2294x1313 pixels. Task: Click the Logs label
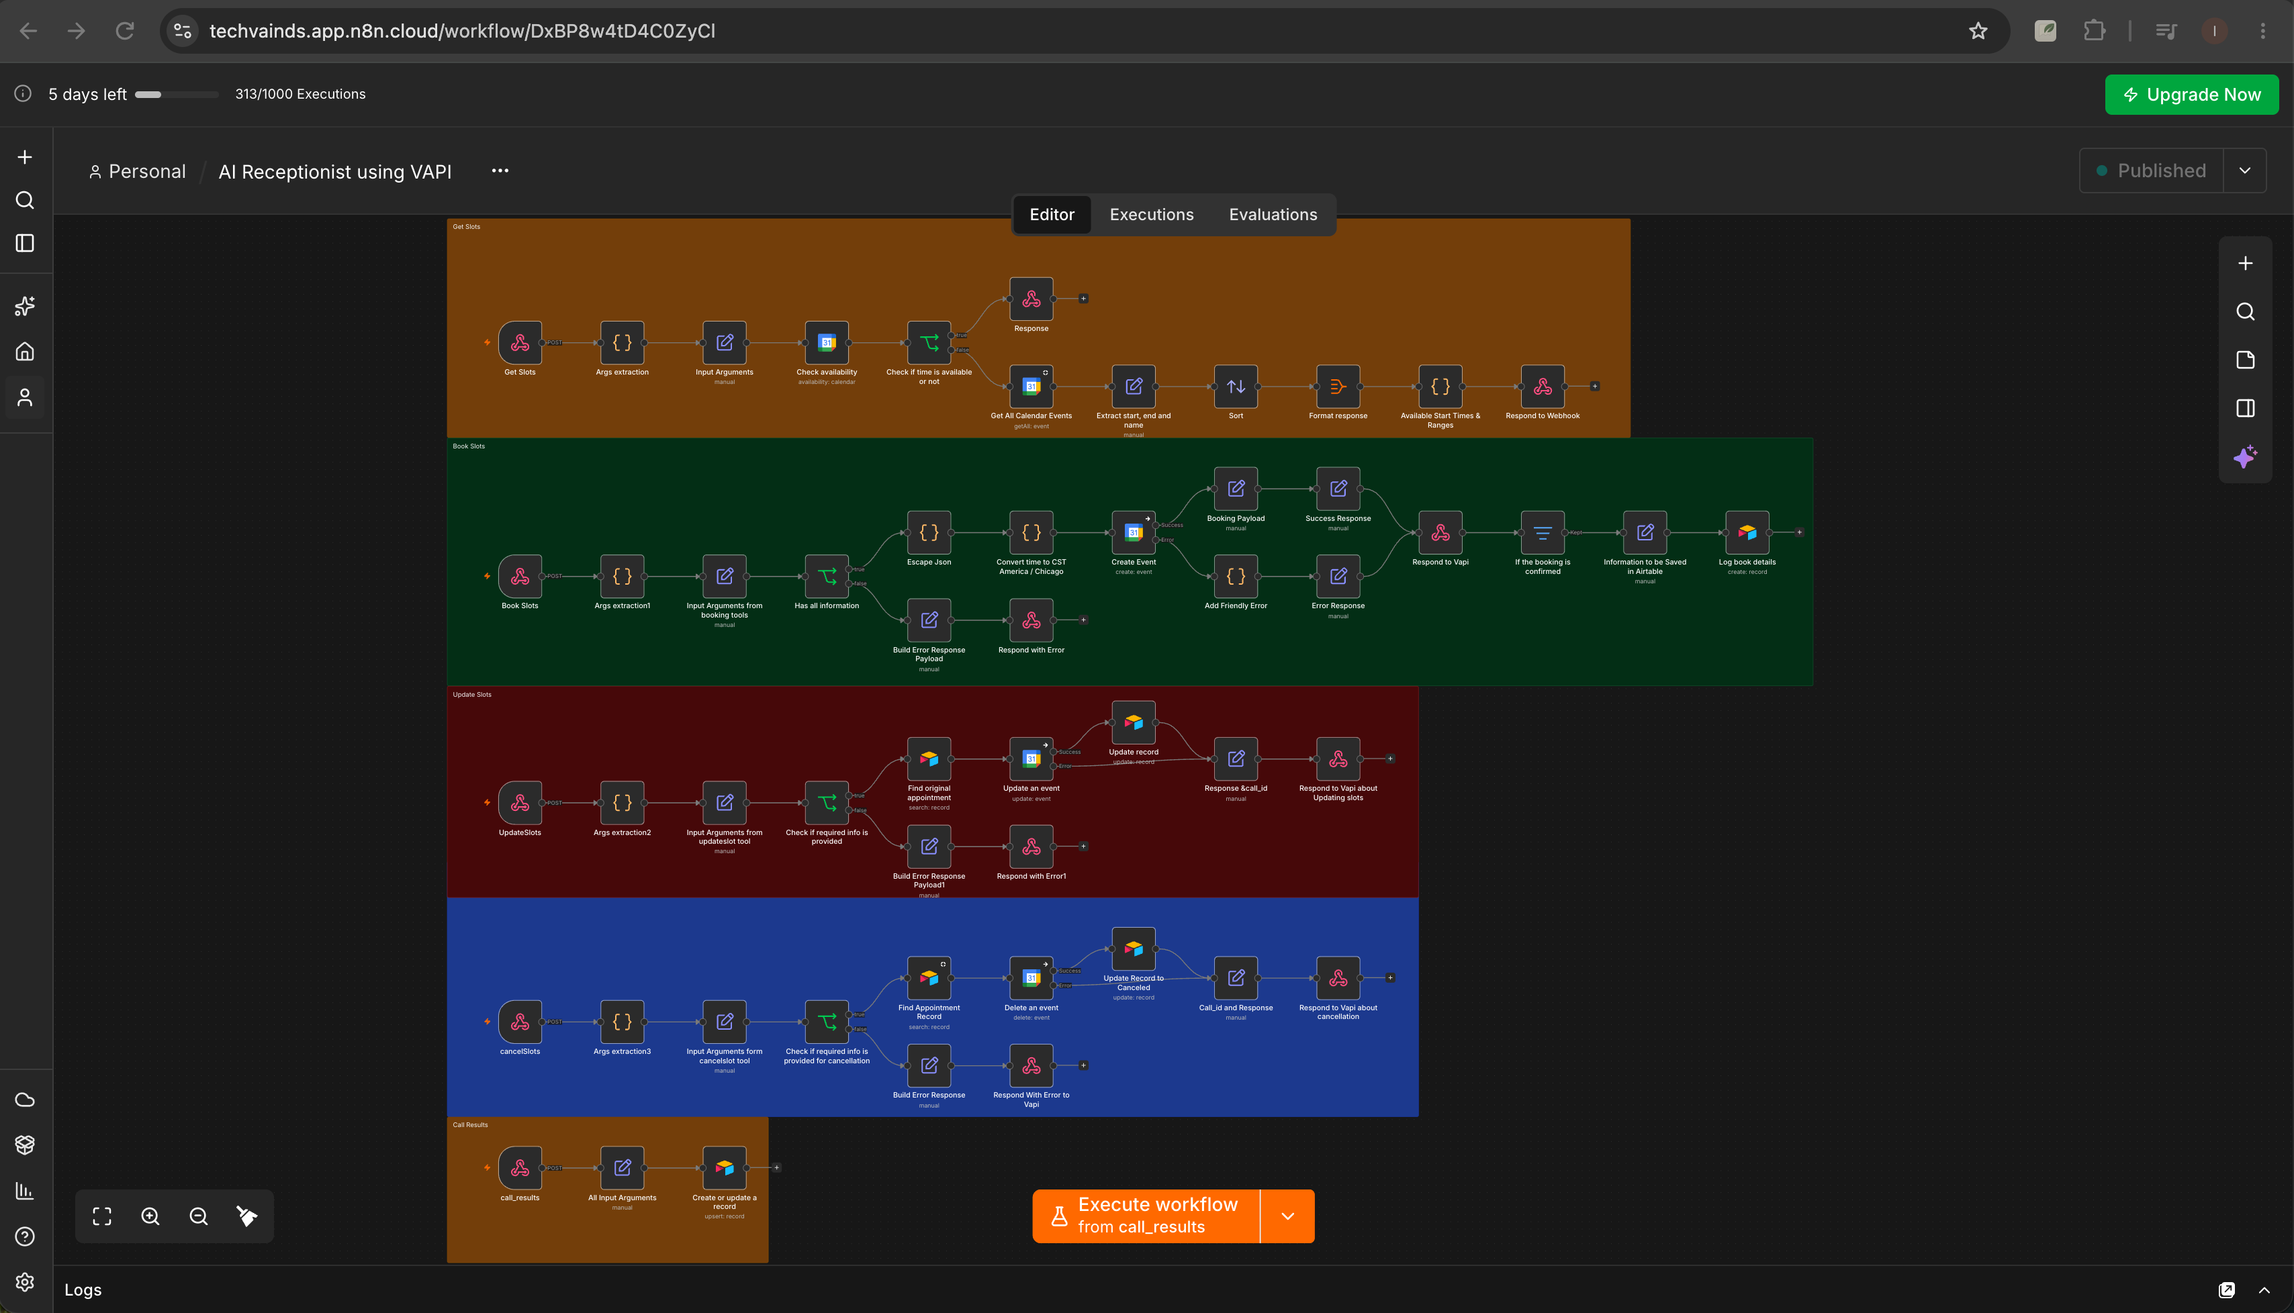point(83,1290)
